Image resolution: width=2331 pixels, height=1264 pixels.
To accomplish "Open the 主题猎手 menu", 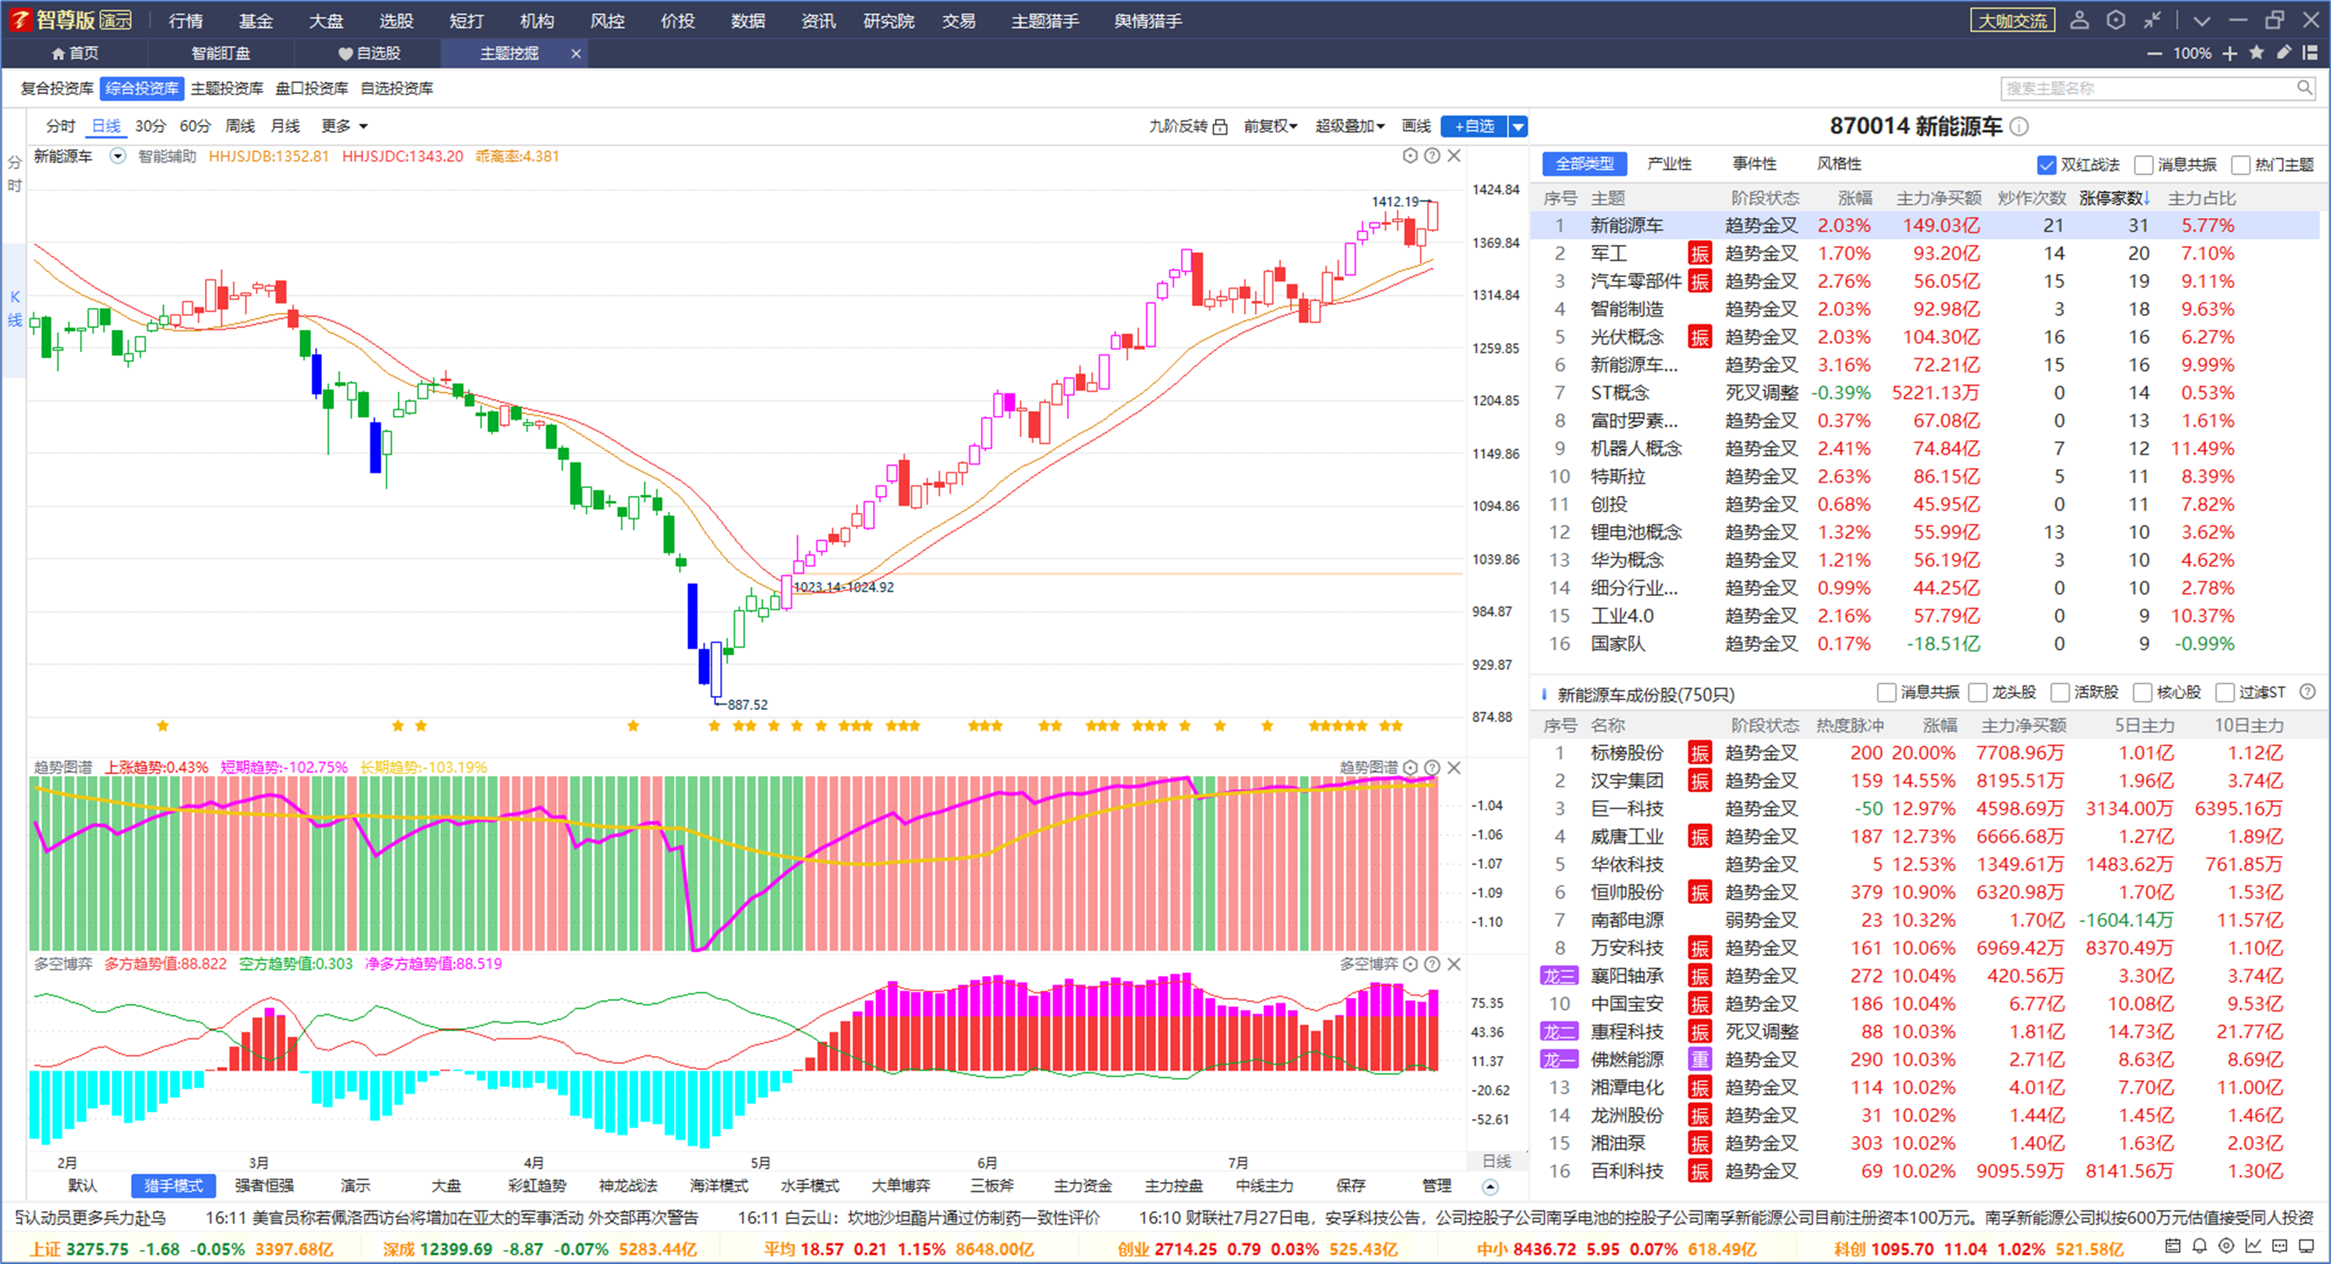I will 1045,20.
